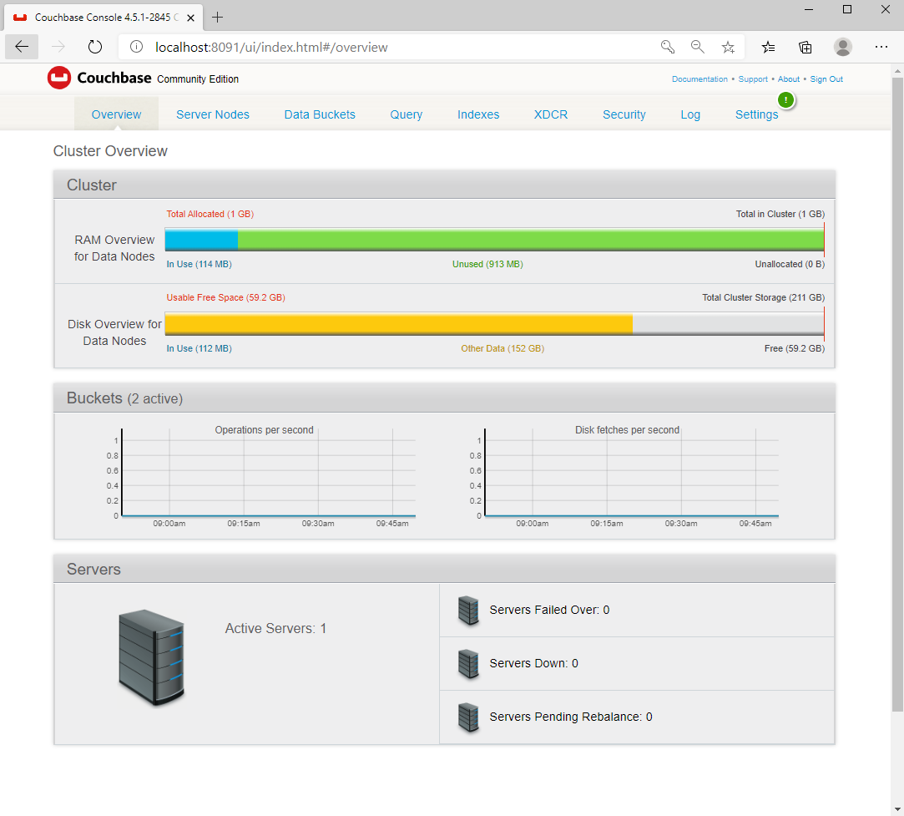Click the Total Allocated (1 GB) label
904x816 pixels.
pyautogui.click(x=210, y=214)
